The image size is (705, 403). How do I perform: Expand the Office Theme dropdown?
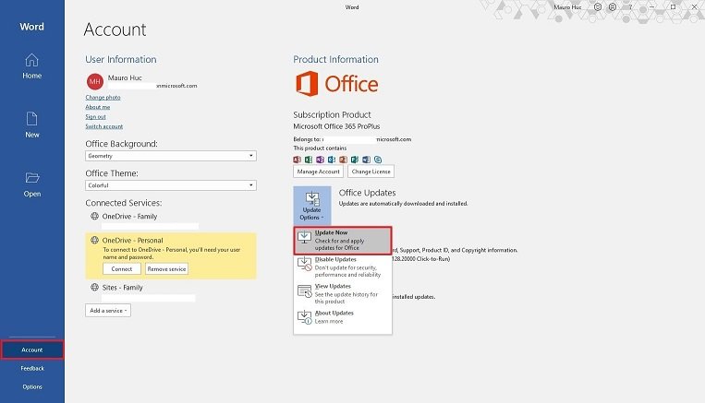(170, 185)
